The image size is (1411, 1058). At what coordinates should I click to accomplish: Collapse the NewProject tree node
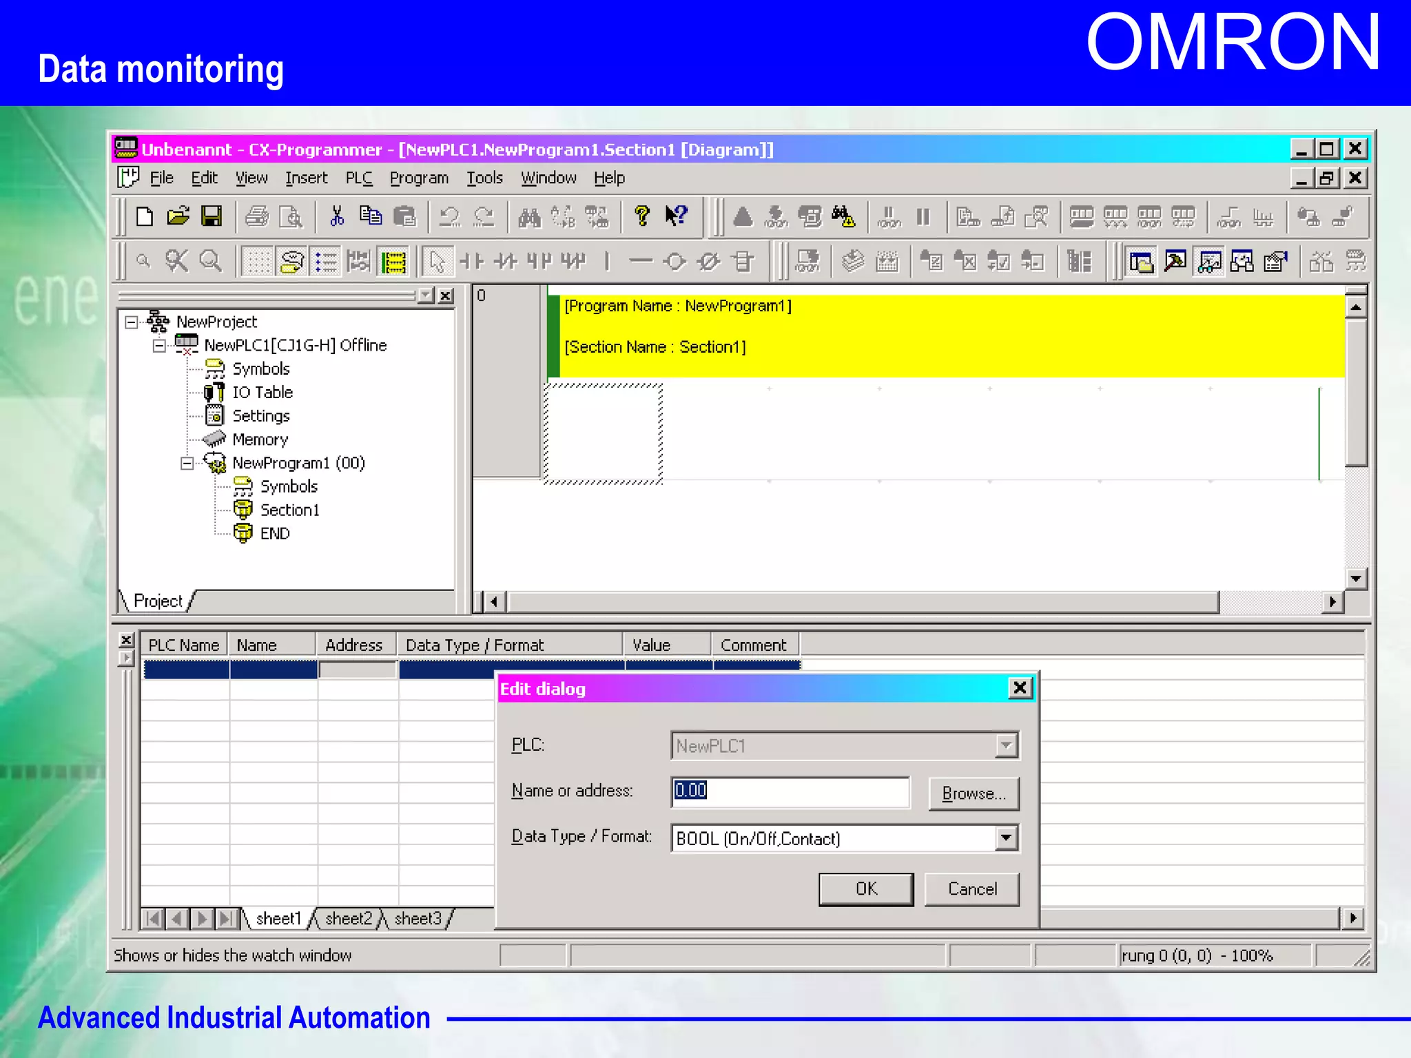pyautogui.click(x=131, y=322)
